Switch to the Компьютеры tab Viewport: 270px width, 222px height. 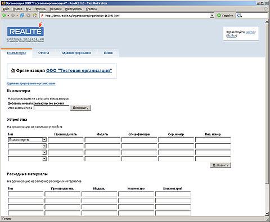point(16,53)
